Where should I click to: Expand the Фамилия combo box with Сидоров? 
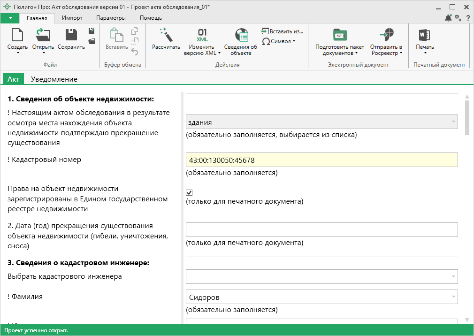click(453, 297)
